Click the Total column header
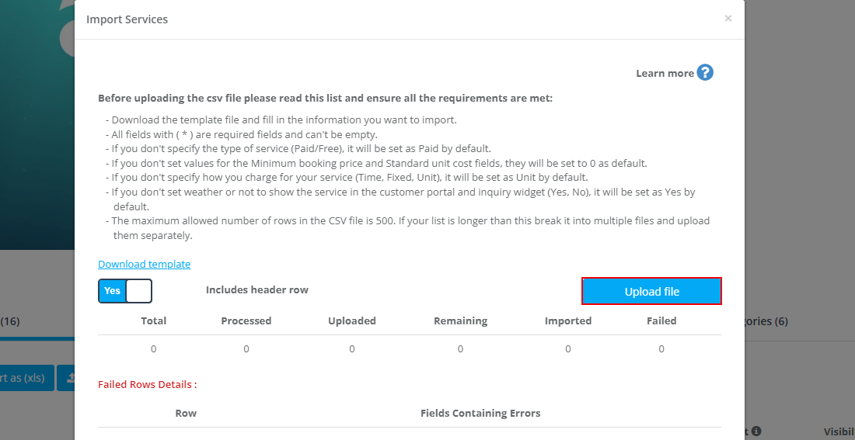 coord(153,320)
